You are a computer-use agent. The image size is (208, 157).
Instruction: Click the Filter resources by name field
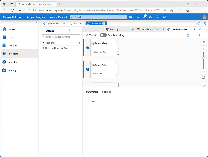coord(61,37)
